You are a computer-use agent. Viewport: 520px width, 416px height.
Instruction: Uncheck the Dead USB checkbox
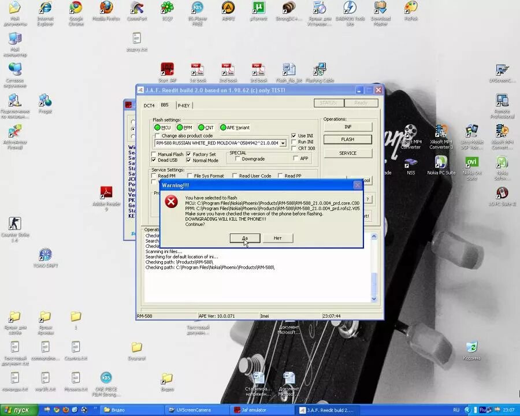click(154, 160)
